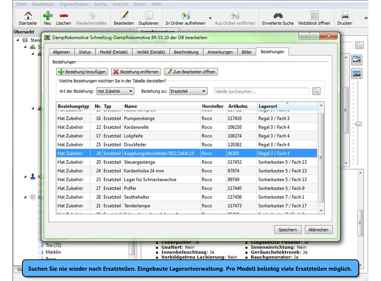Open the Bearbeiten menu

point(43,4)
